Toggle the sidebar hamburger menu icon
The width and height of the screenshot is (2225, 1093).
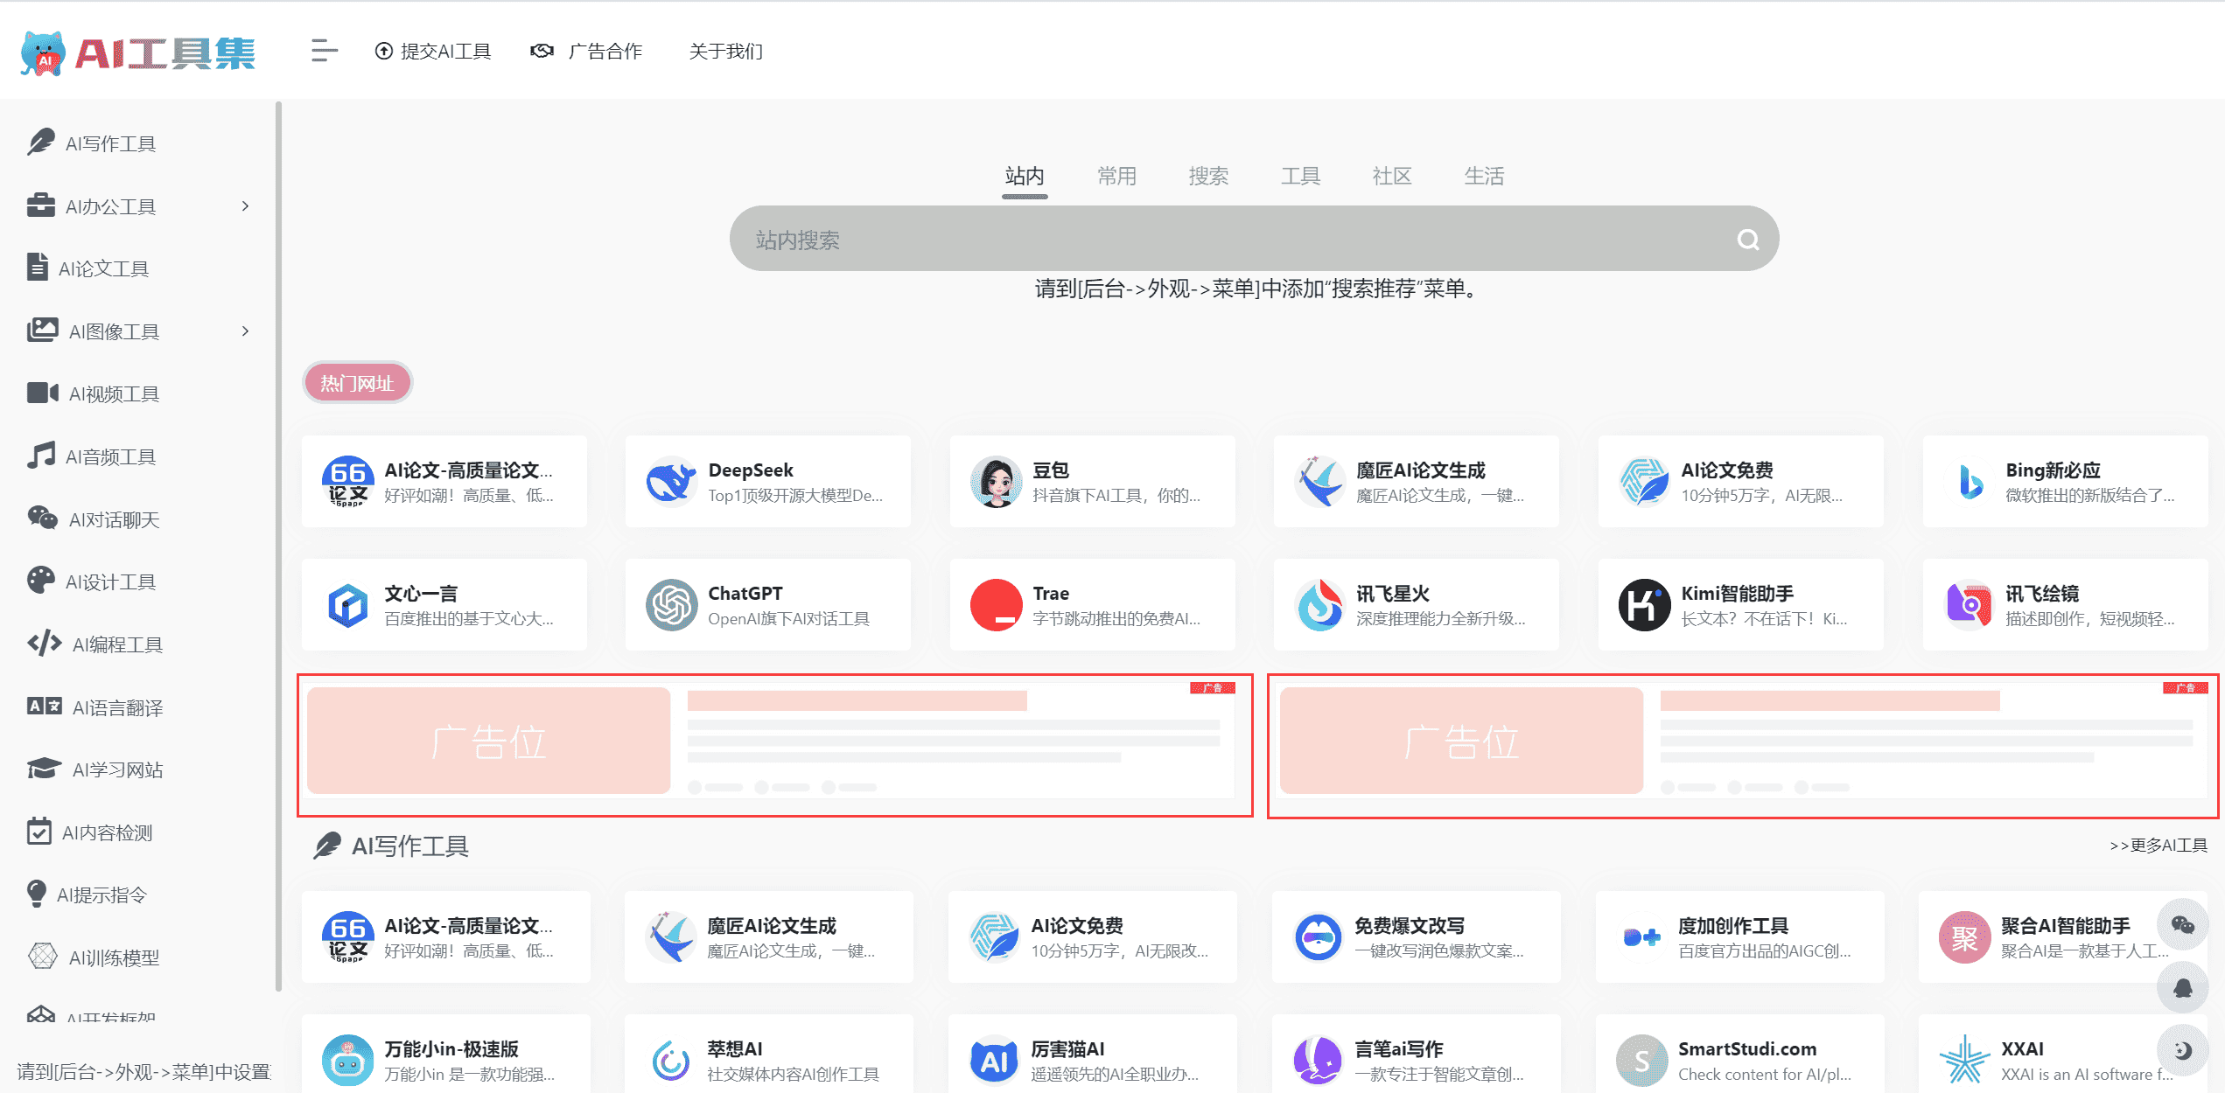324,51
